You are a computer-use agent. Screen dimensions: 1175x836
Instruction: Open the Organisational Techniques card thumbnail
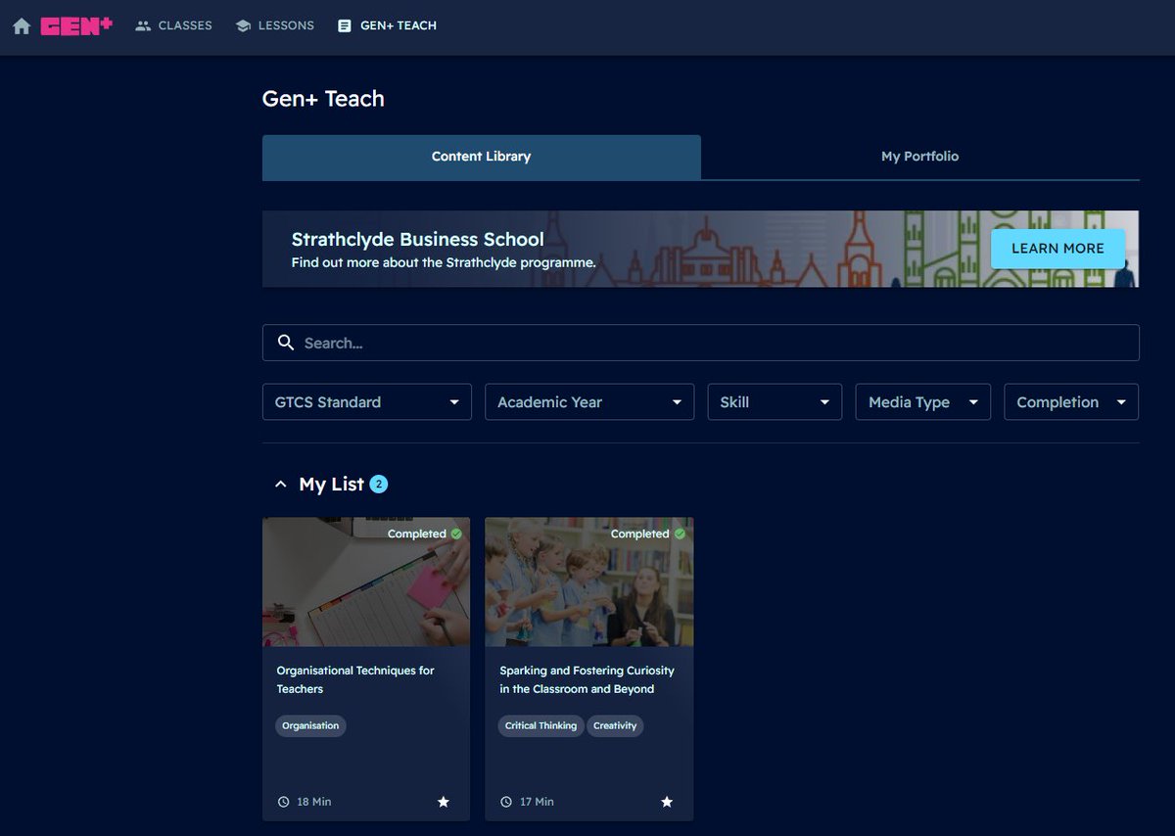pos(366,582)
